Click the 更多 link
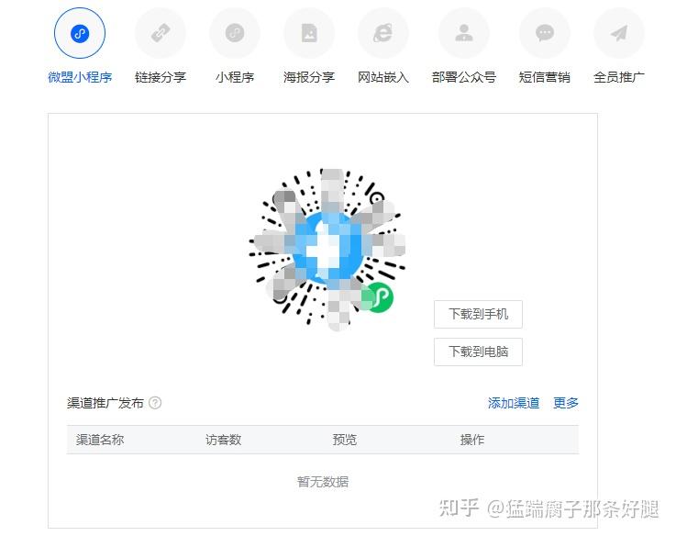 [566, 403]
